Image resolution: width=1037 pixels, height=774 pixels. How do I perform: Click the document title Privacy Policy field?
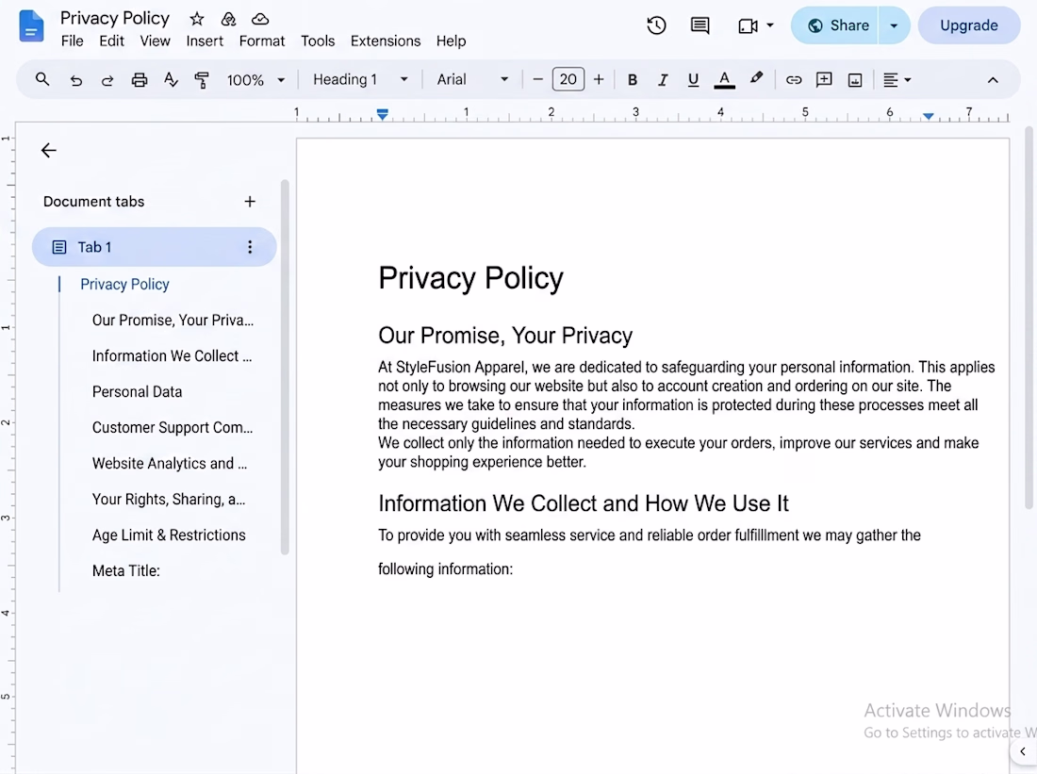point(114,18)
